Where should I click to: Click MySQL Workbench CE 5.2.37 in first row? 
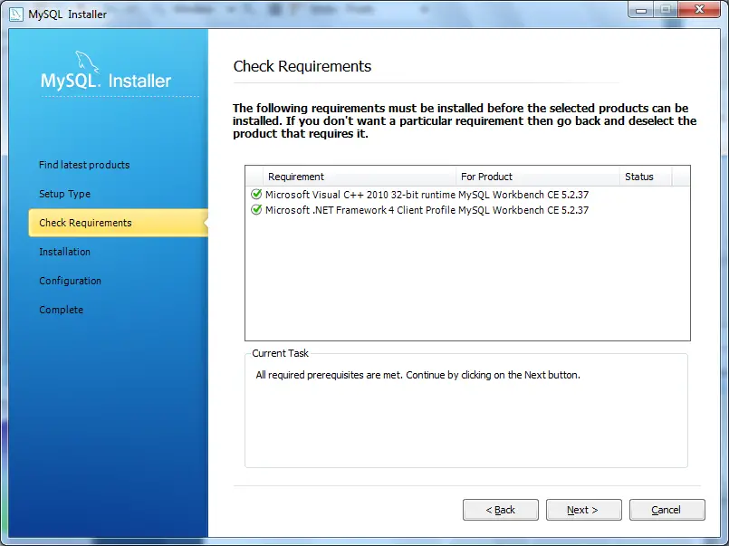point(523,195)
